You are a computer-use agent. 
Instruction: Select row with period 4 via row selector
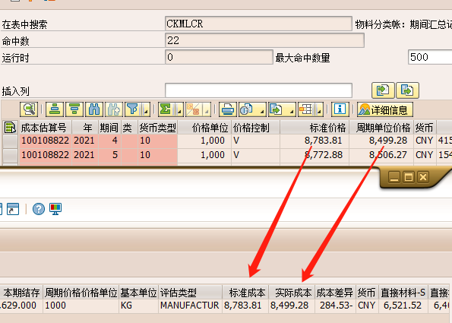(x=10, y=141)
